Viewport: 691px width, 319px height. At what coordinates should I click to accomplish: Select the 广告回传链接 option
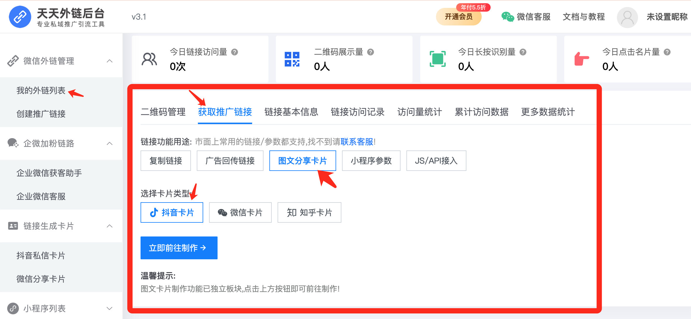(x=230, y=161)
